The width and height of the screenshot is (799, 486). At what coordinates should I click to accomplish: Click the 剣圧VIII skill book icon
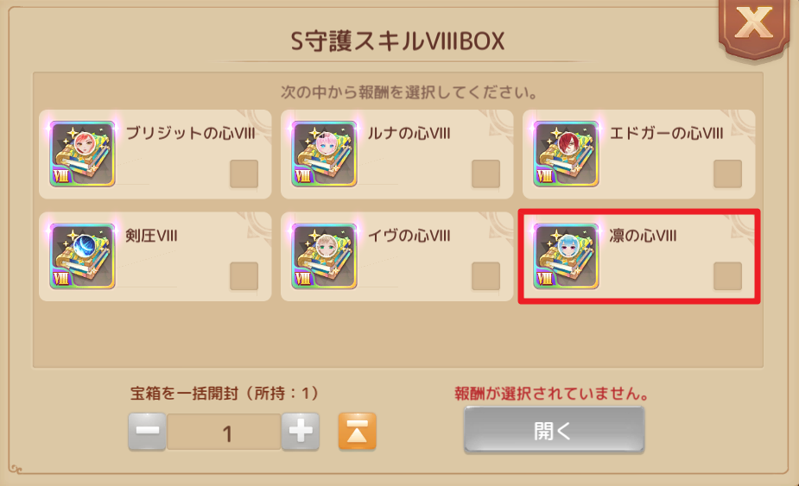[83, 256]
